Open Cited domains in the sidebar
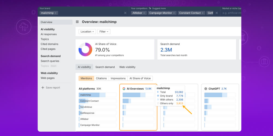Screen dimensions: 273x136 point(49,44)
